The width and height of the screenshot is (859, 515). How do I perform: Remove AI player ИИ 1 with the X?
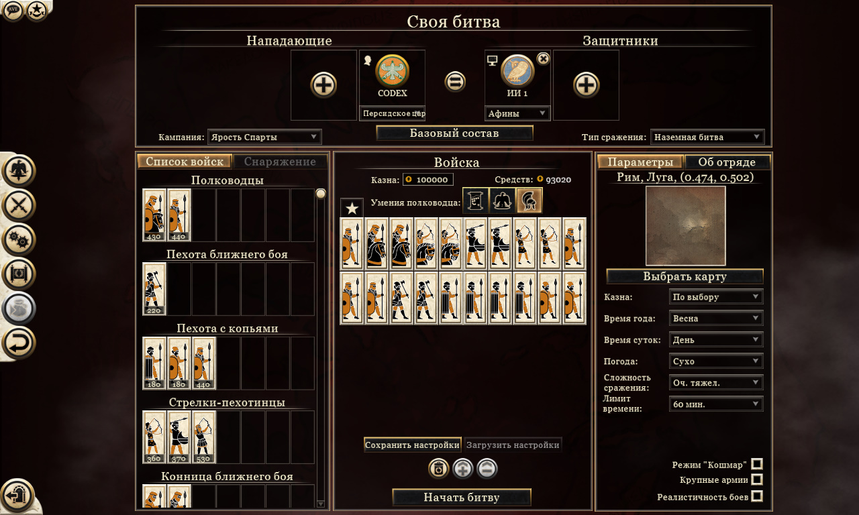544,58
